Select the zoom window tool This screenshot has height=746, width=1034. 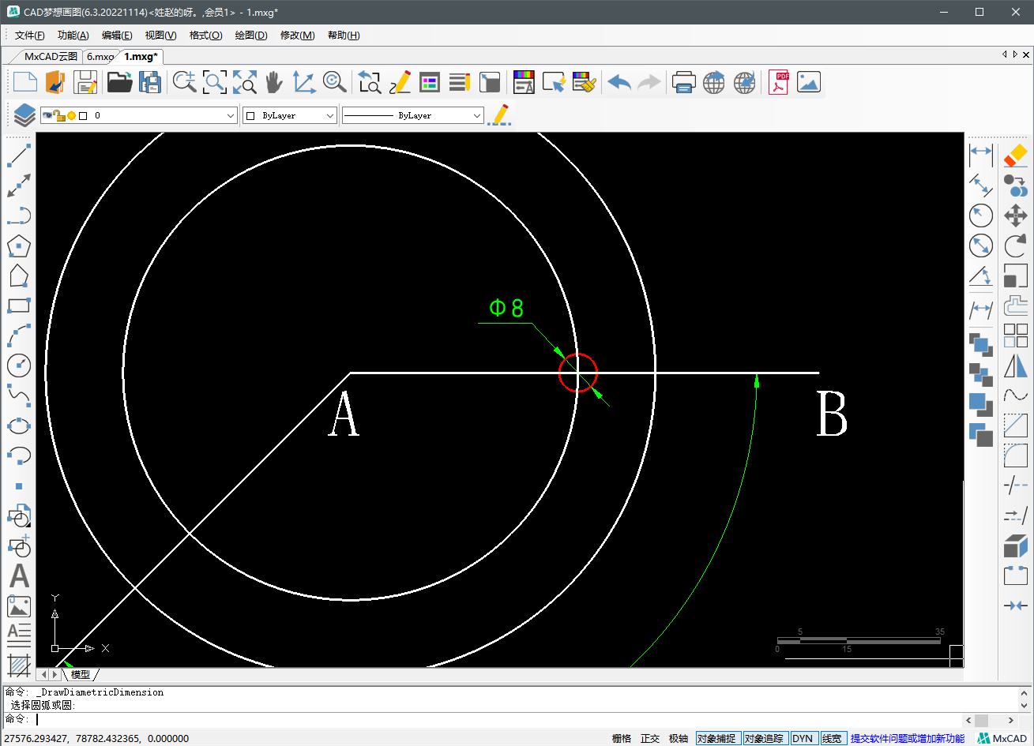coord(215,82)
